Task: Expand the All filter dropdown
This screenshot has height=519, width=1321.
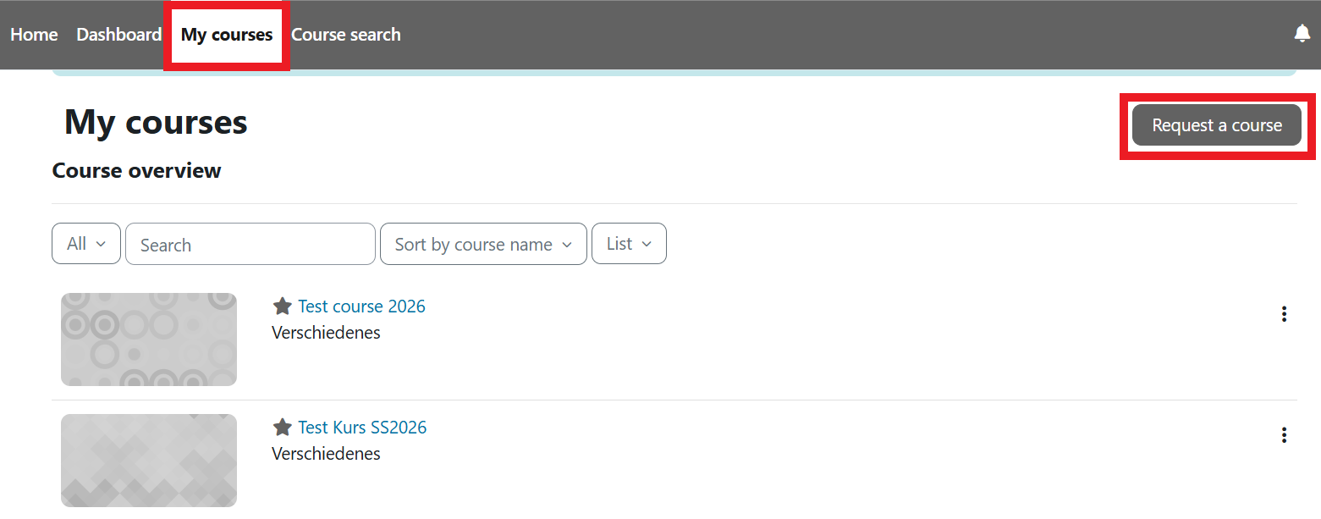Action: click(x=86, y=244)
